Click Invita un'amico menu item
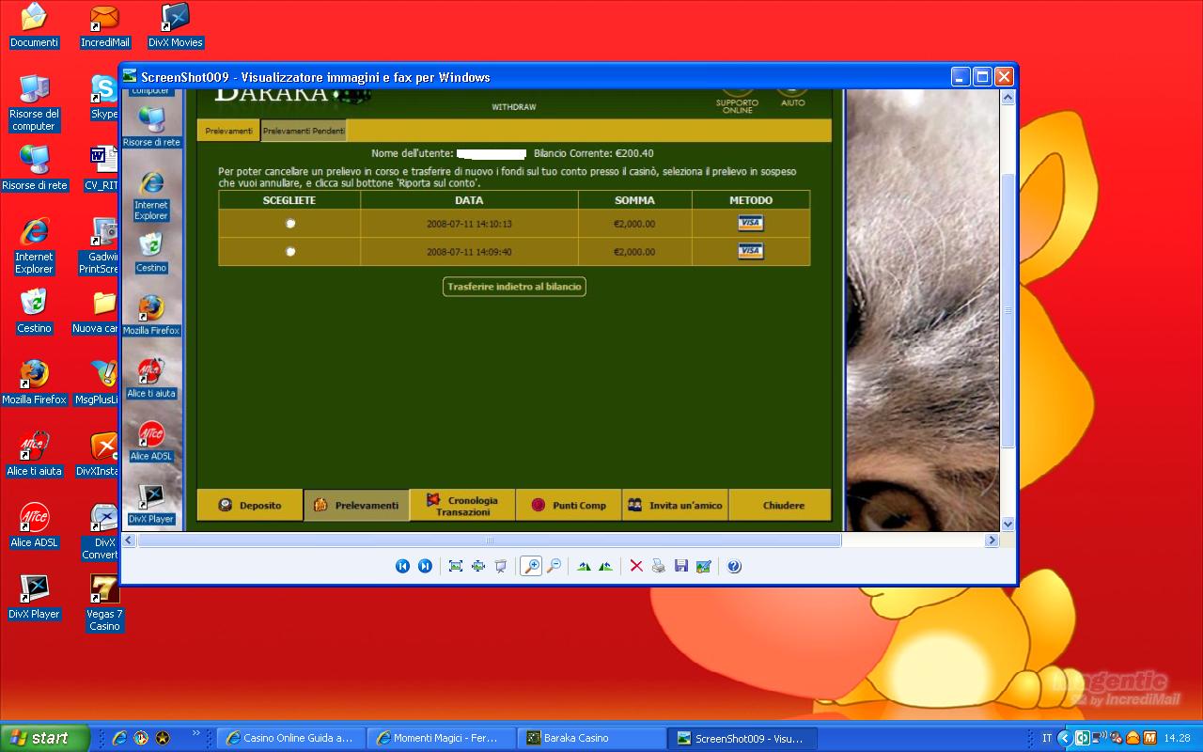The width and height of the screenshot is (1203, 752). click(675, 505)
